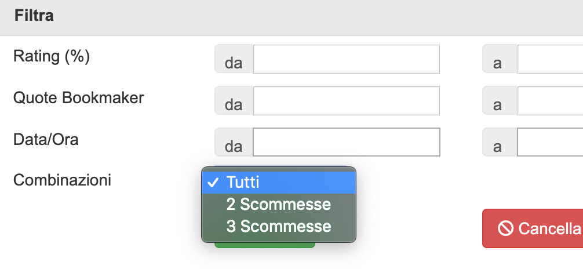583x269 pixels.
Task: Choose 3 Scommesse from the dropdown list
Action: pos(279,226)
